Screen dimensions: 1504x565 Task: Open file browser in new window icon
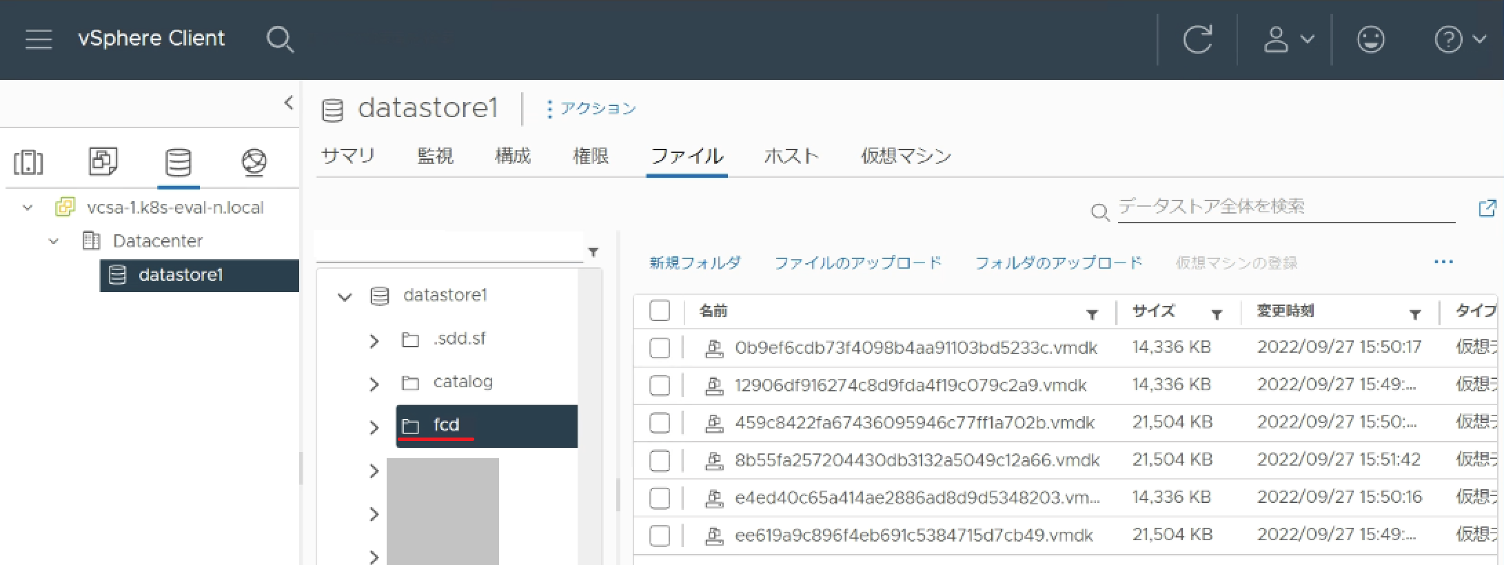[1487, 207]
